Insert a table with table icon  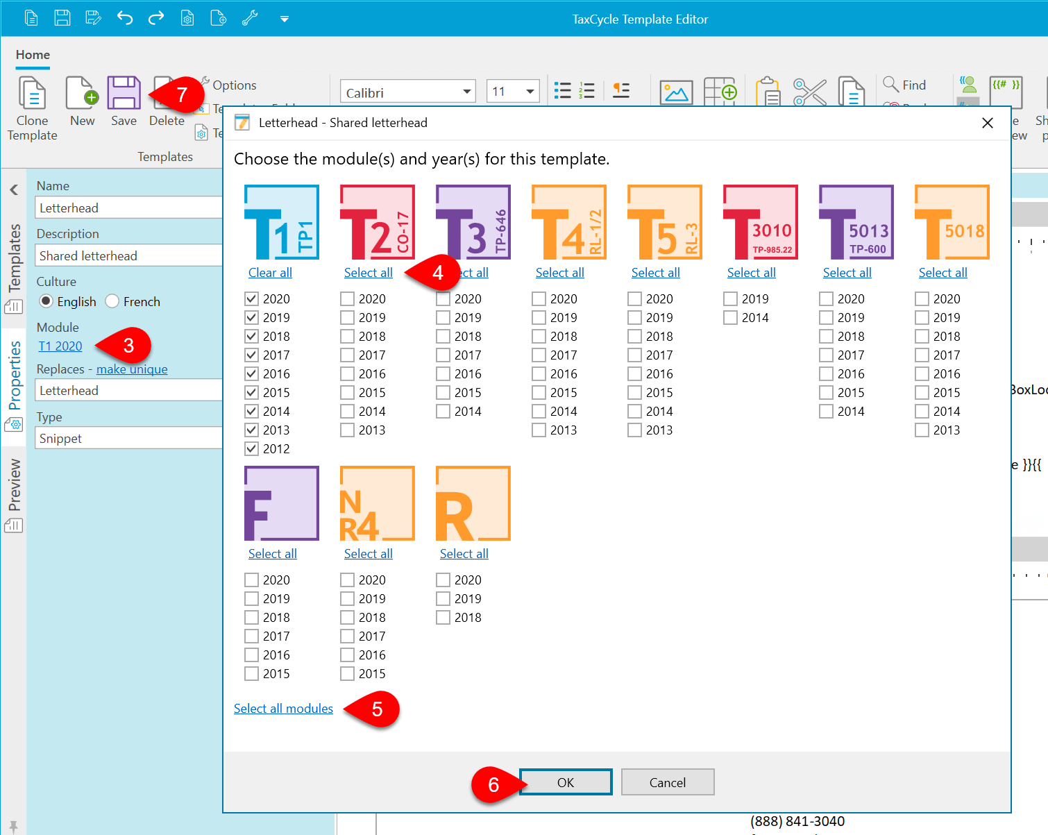point(720,92)
